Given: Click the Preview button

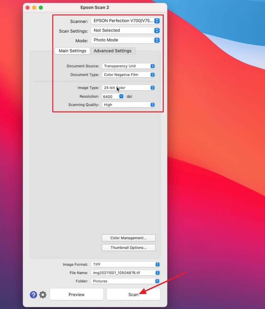Looking at the screenshot, I should coord(76,294).
